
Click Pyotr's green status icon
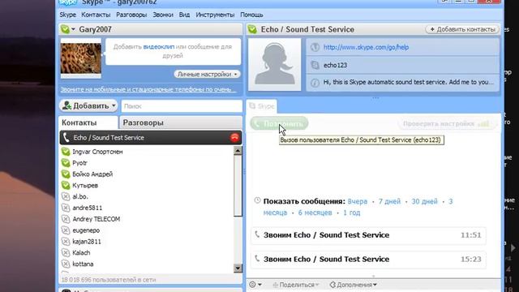click(x=66, y=163)
